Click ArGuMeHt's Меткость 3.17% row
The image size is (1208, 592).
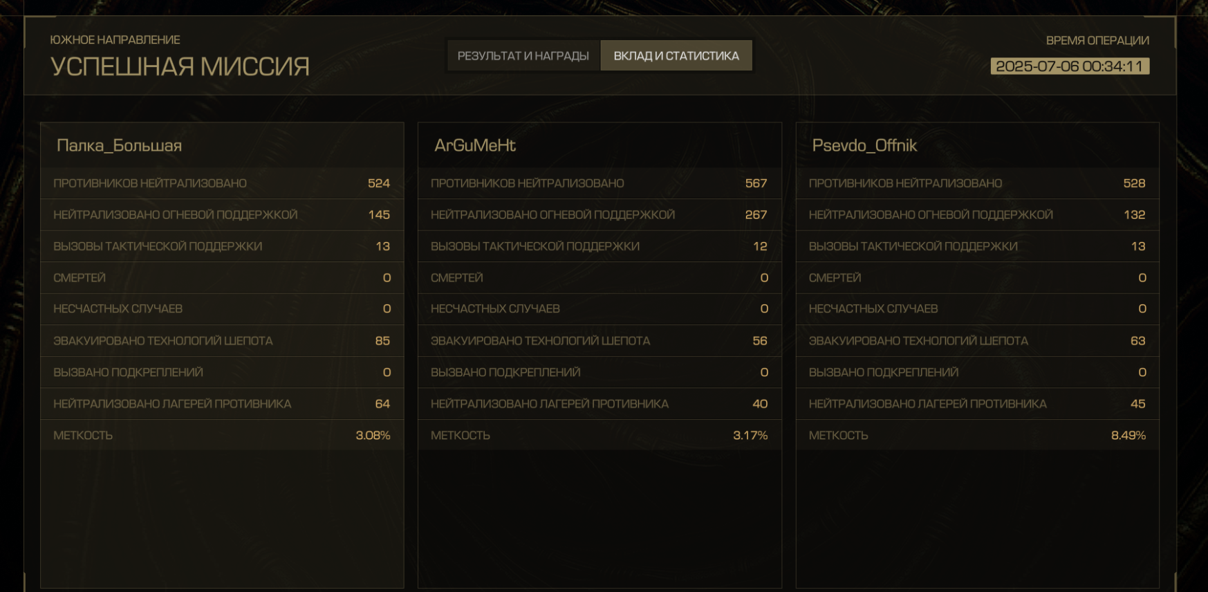[x=600, y=435]
